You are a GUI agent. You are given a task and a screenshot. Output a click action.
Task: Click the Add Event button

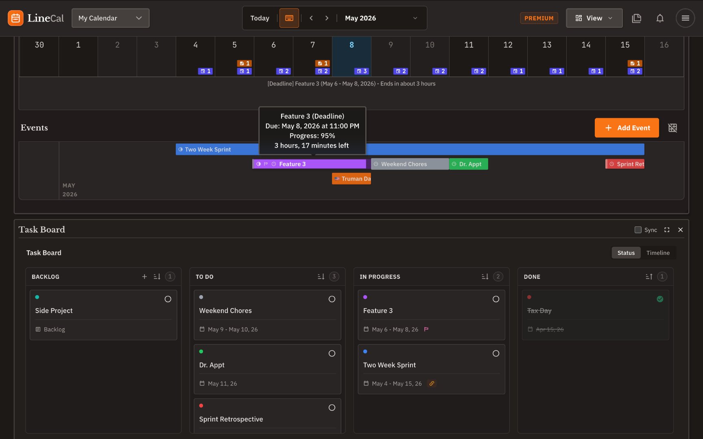pos(627,128)
